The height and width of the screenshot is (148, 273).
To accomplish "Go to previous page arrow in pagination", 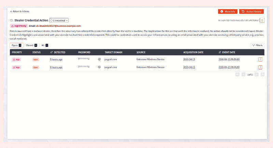I will pyautogui.click(x=243, y=74).
